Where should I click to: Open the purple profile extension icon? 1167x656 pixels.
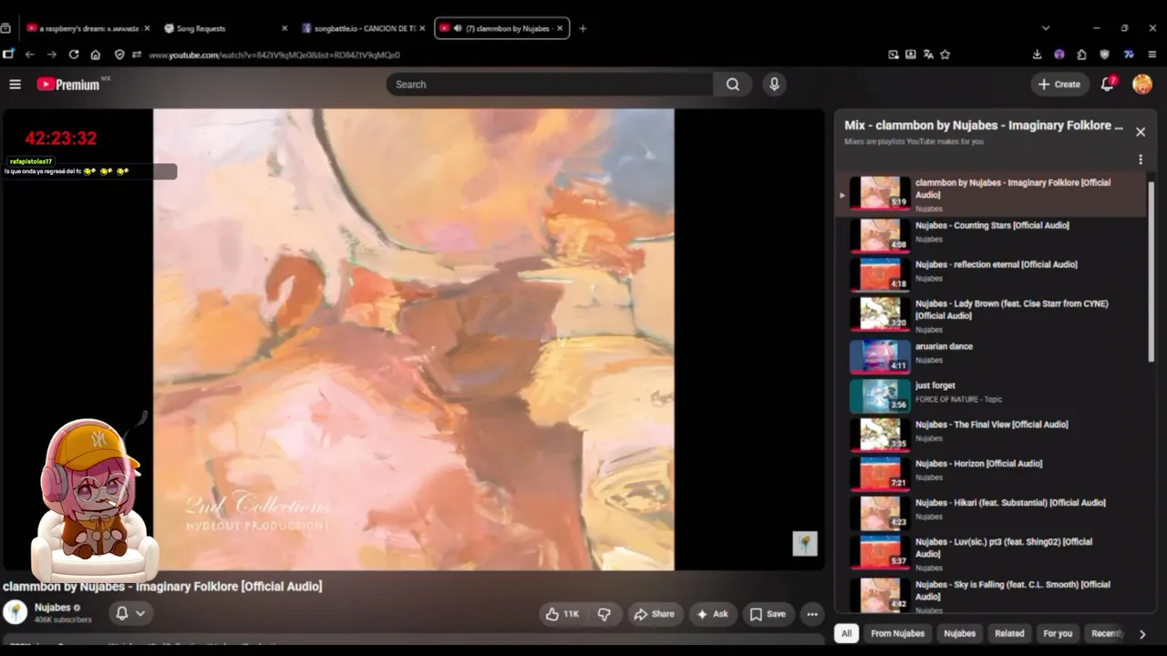(x=1059, y=55)
